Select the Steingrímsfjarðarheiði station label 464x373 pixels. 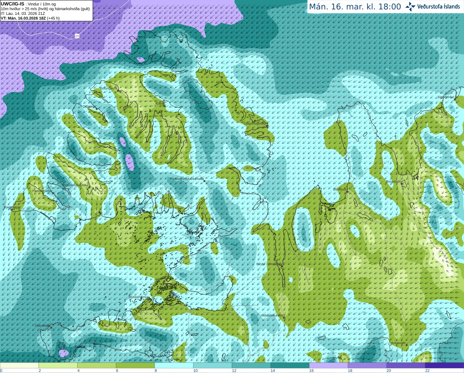click(x=188, y=179)
